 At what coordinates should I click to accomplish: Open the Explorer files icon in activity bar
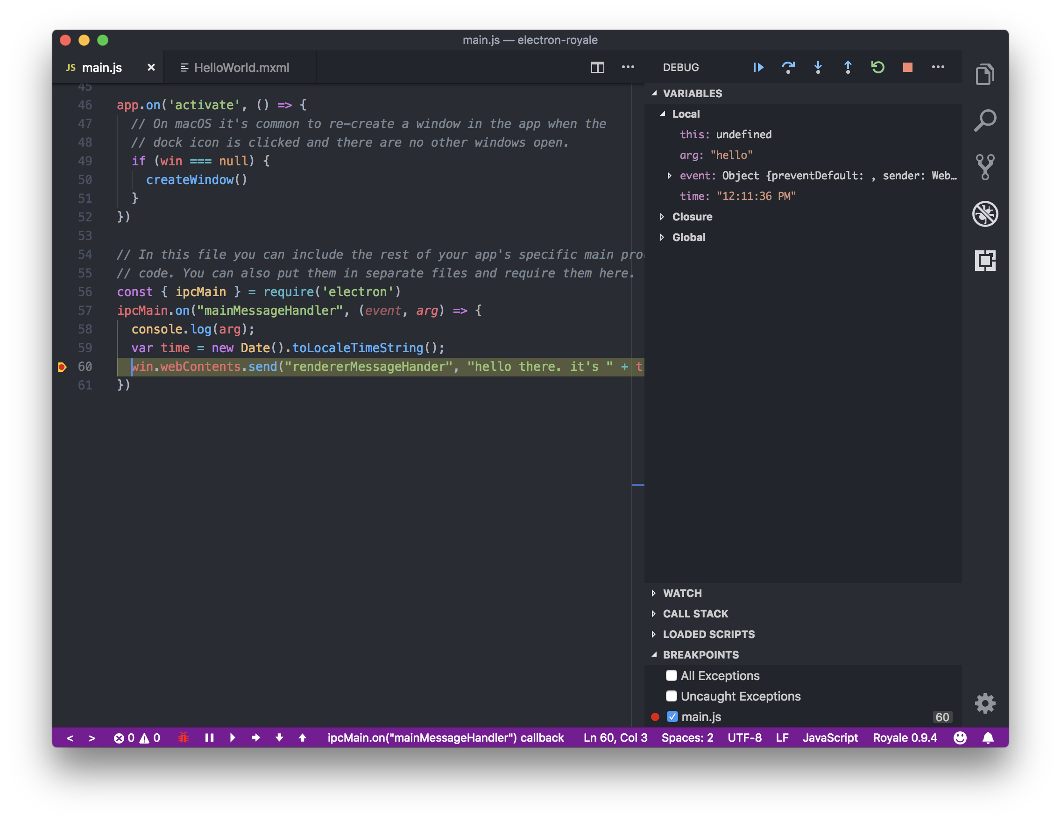(985, 74)
